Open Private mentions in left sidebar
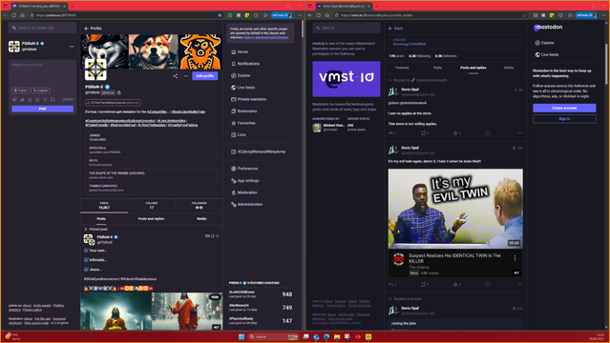 (x=248, y=99)
